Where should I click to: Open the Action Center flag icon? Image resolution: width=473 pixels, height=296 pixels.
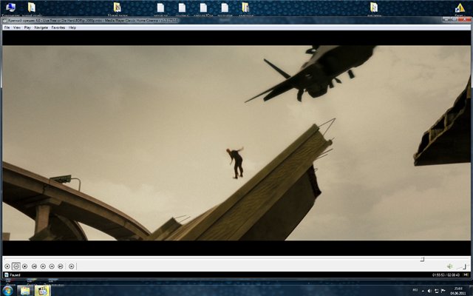pyautogui.click(x=443, y=291)
